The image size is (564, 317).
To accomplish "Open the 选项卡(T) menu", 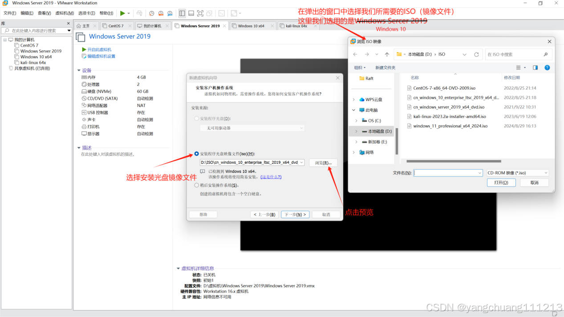I will click(x=86, y=13).
